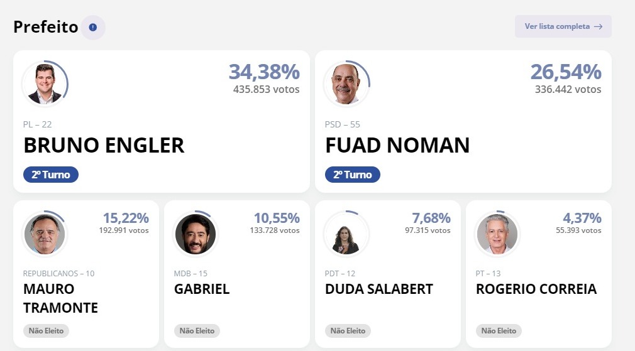Select Fuad Noman's profile photo
This screenshot has height=351, width=635.
[x=346, y=84]
